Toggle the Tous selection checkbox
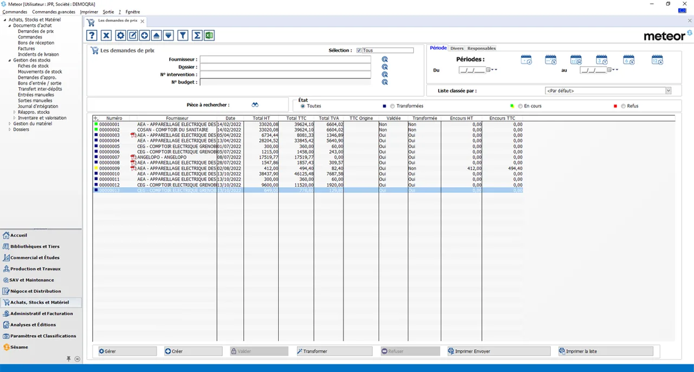This screenshot has width=694, height=372. point(359,50)
